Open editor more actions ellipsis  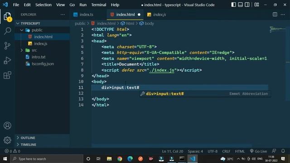pyautogui.click(x=283, y=14)
